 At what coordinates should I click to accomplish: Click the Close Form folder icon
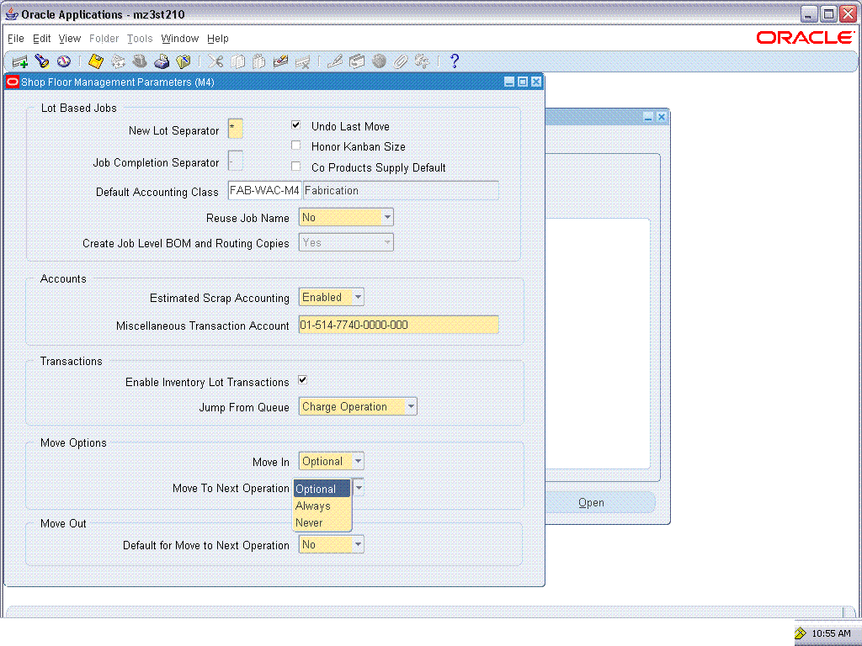183,61
